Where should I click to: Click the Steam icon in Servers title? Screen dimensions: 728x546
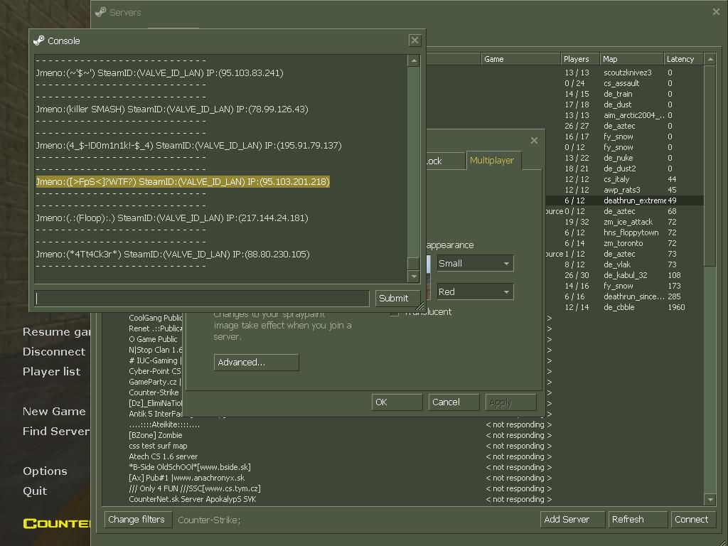pyautogui.click(x=101, y=12)
